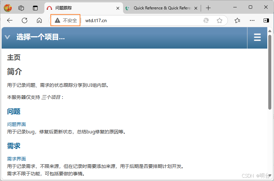Open the 问题 heading link
Screen dimensions: 274x181
tap(14, 111)
